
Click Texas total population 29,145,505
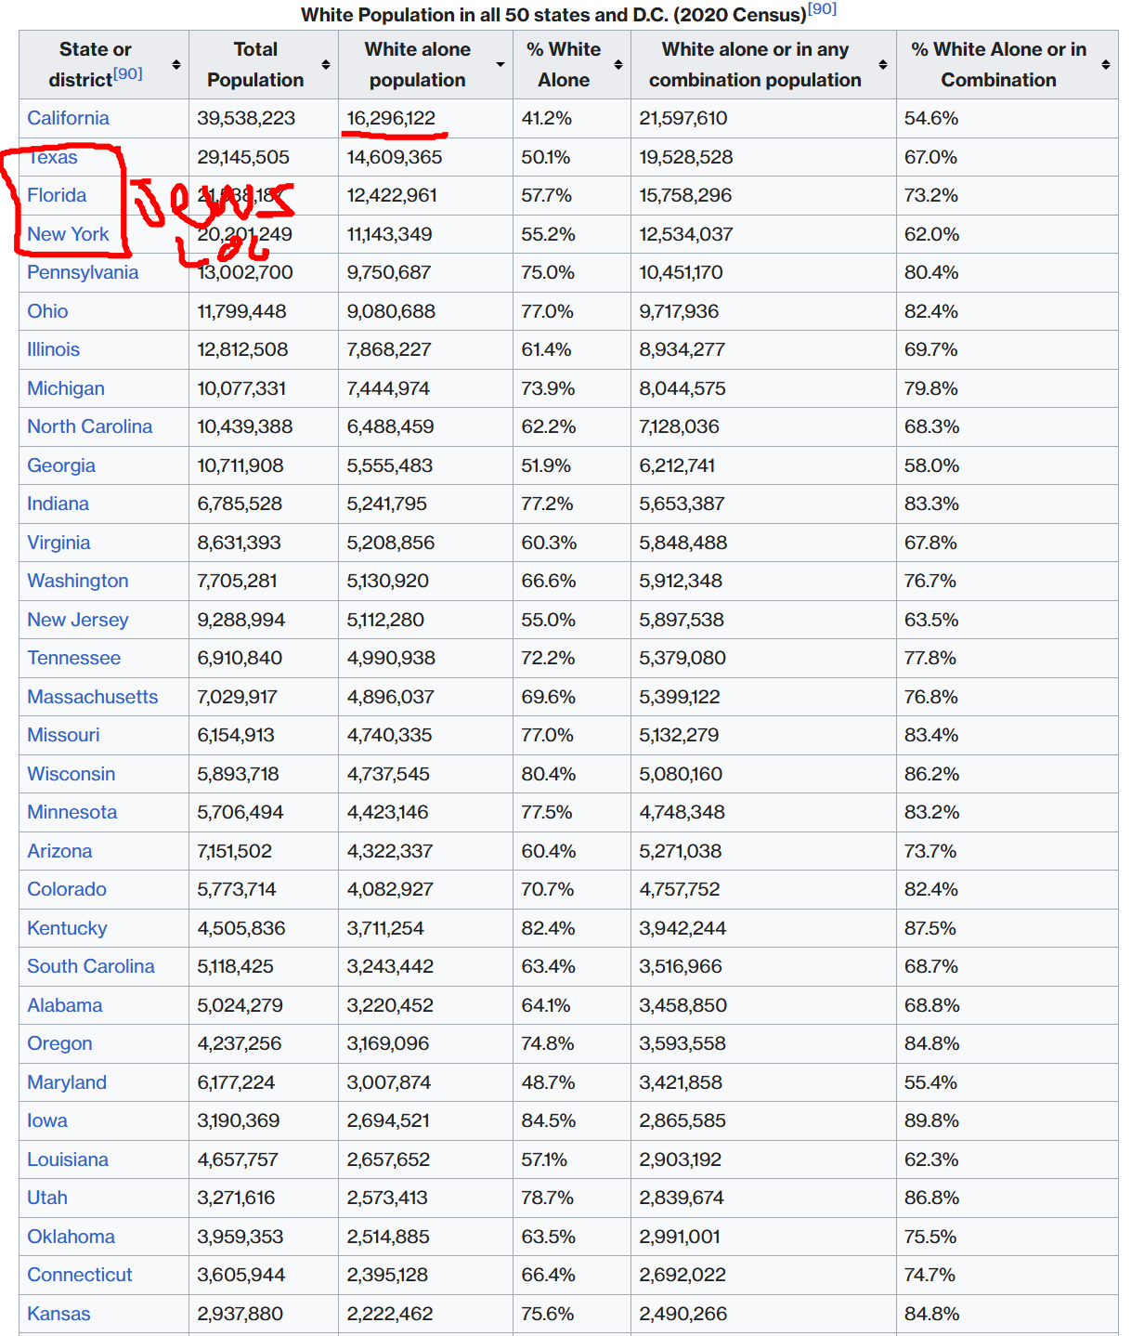[x=243, y=157]
